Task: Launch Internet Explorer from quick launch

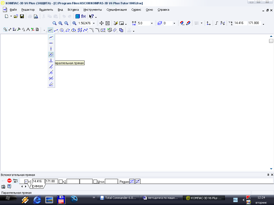Action: point(37,200)
